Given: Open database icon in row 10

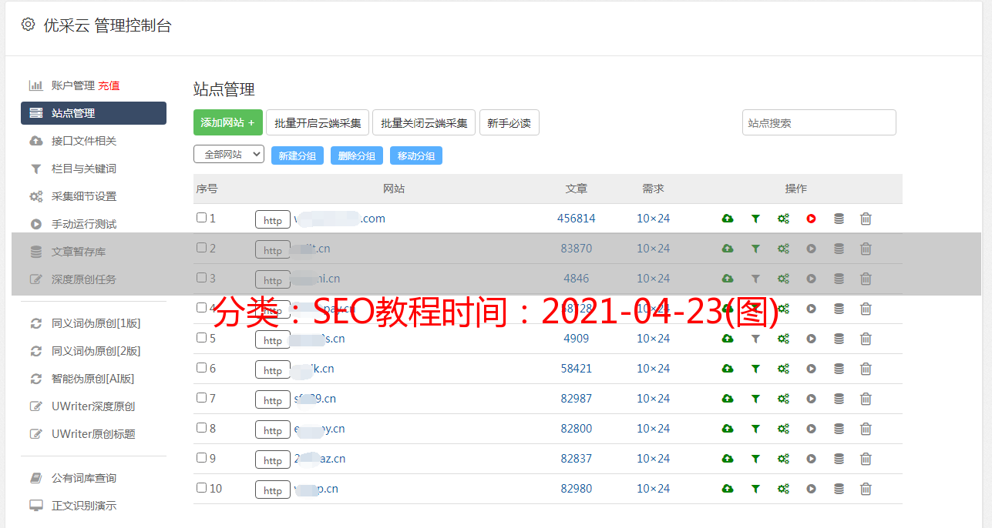Looking at the screenshot, I should [x=839, y=489].
